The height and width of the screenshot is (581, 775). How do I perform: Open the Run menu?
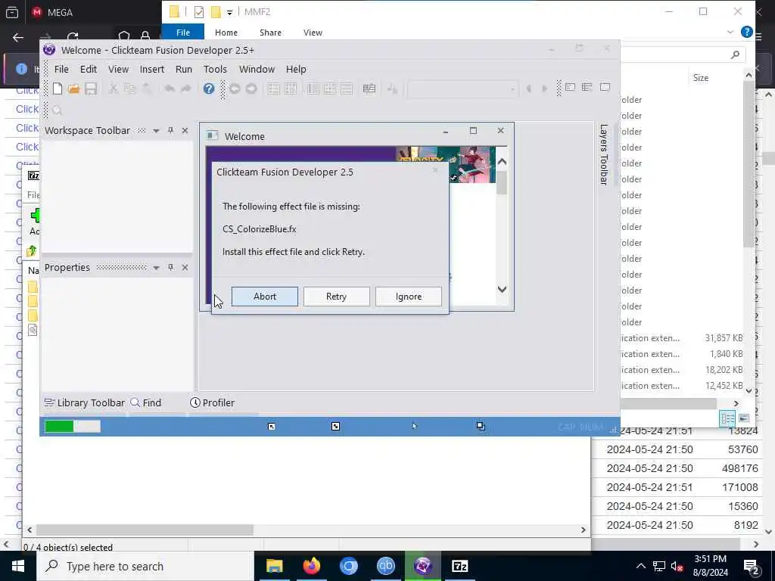tap(184, 69)
